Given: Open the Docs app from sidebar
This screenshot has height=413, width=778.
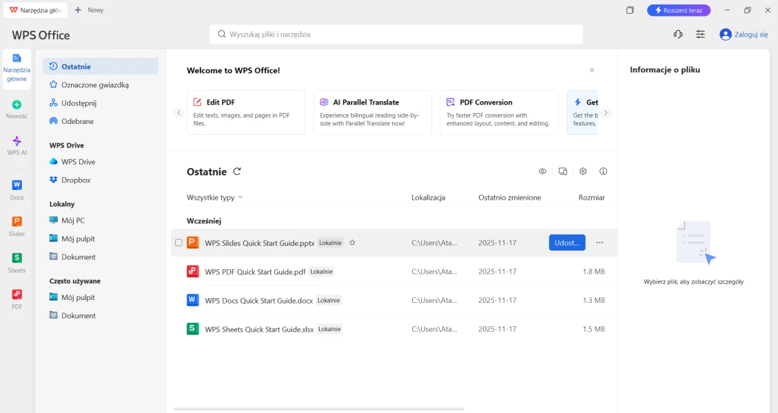Looking at the screenshot, I should click(17, 189).
